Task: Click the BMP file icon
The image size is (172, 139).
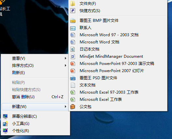Action: coord(73,21)
